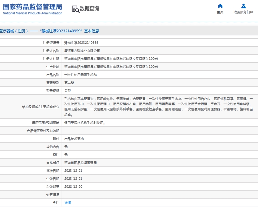The width and height of the screenshot is (258, 210).
Task: Click the 管理类别 field label
Action: pyautogui.click(x=53, y=83)
